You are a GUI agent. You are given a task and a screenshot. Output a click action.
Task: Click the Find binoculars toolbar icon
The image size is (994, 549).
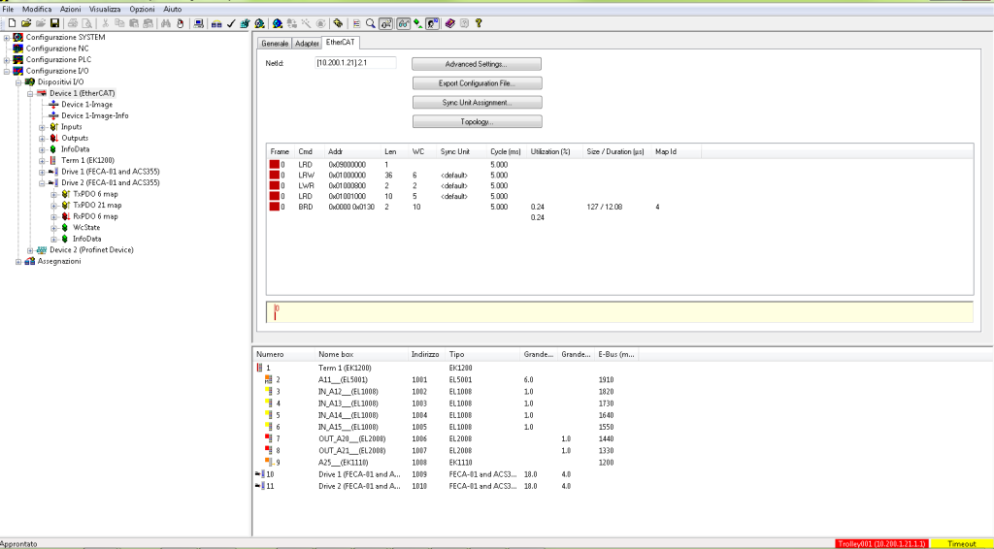pyautogui.click(x=166, y=23)
